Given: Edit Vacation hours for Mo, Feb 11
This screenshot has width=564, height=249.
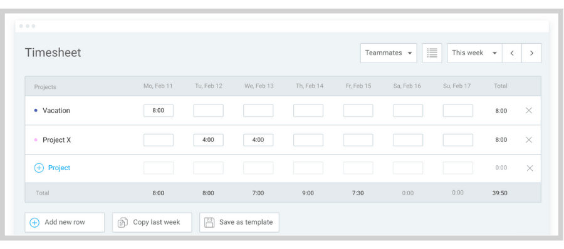Looking at the screenshot, I should pos(159,111).
